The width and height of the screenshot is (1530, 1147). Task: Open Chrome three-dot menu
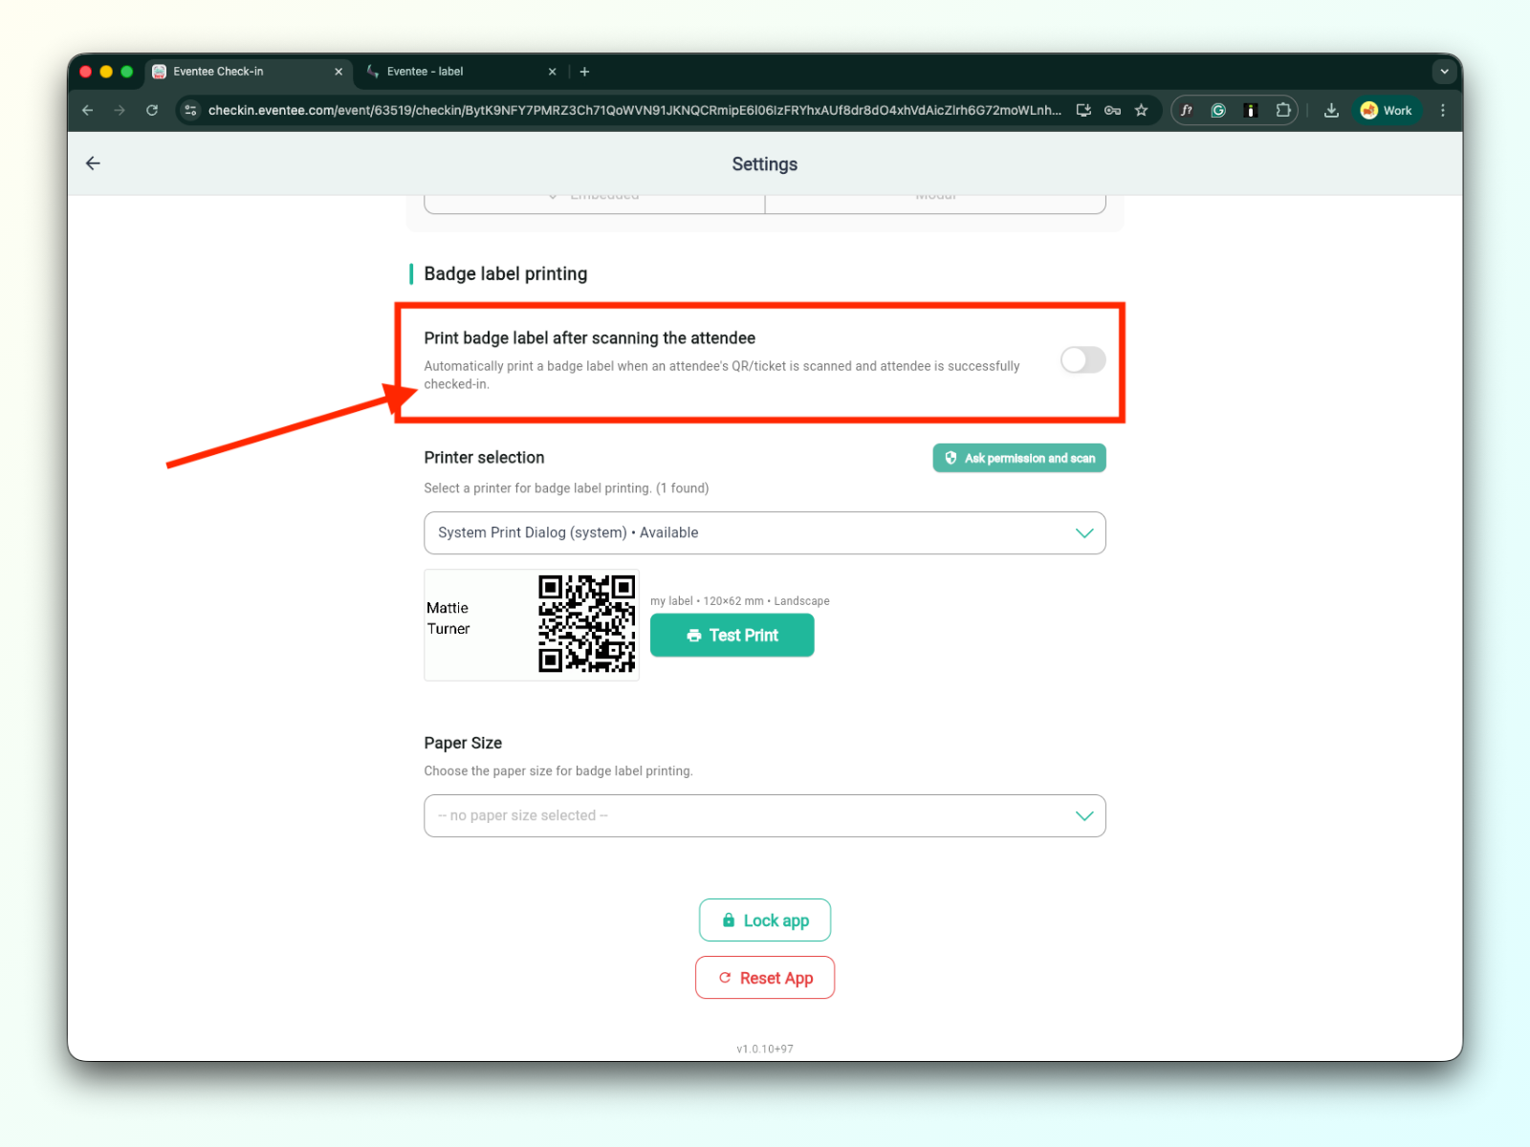1443,110
